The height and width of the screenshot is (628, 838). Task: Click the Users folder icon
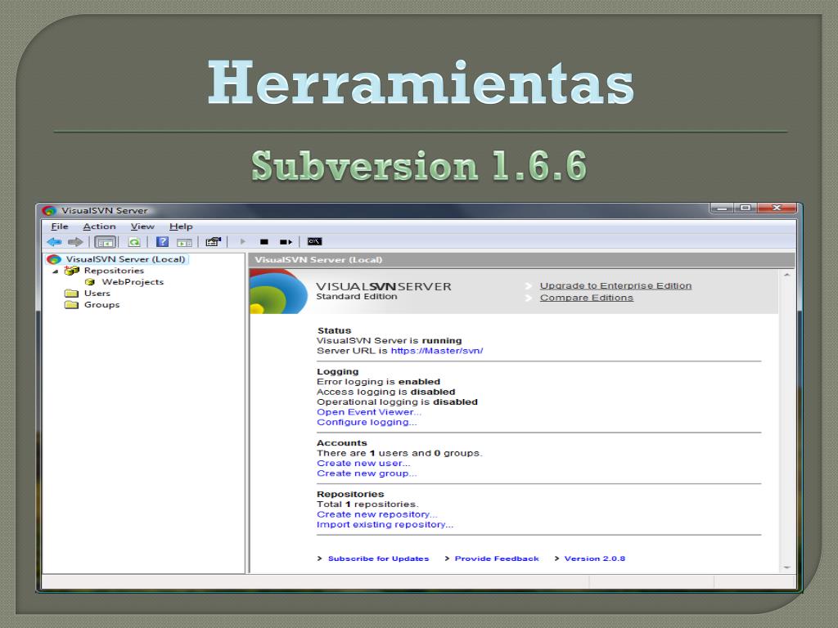click(72, 294)
